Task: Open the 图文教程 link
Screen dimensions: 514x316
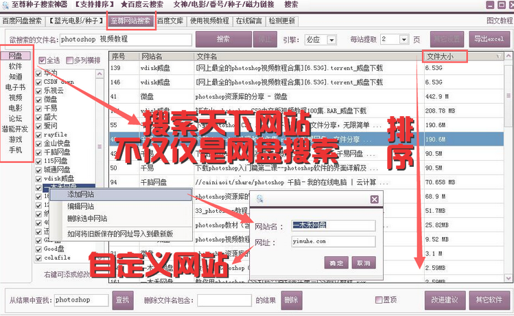Action: click(x=500, y=21)
